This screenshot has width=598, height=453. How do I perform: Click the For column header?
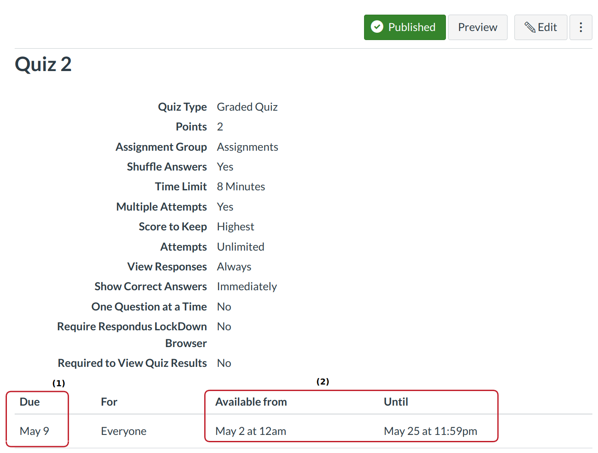click(x=109, y=402)
